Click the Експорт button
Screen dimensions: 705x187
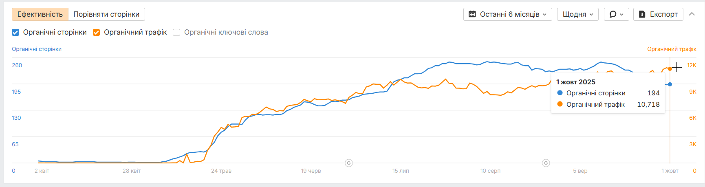(658, 14)
